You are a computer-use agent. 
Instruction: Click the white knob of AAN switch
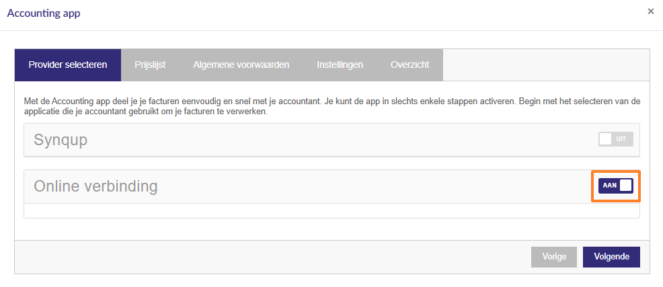click(625, 186)
